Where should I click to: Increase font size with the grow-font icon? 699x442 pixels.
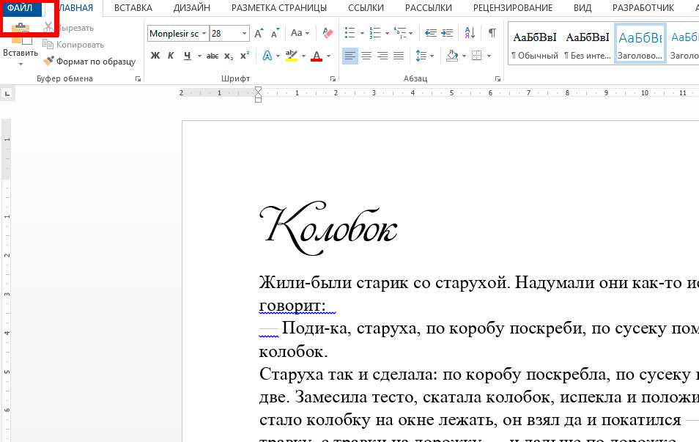coord(259,34)
